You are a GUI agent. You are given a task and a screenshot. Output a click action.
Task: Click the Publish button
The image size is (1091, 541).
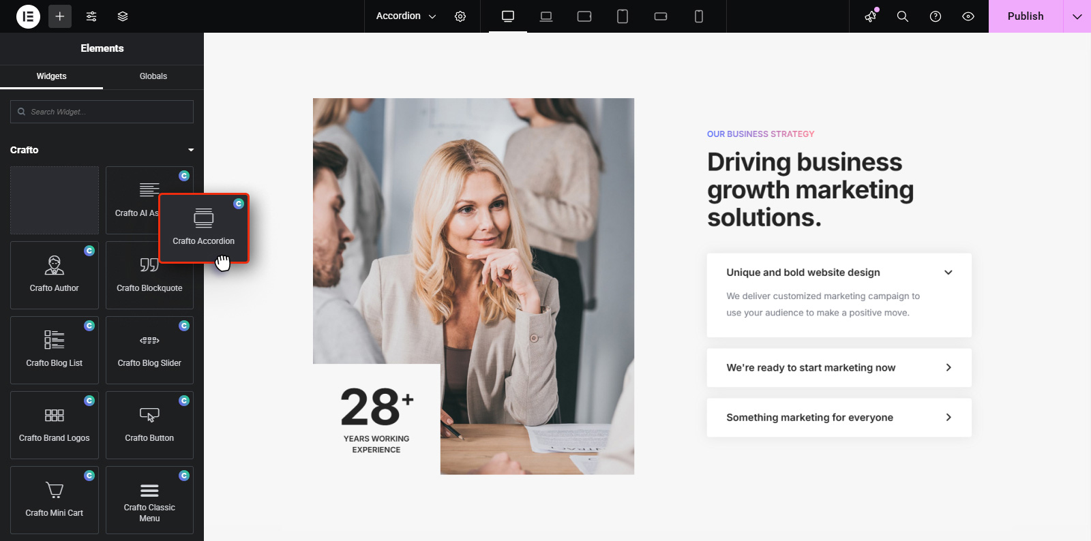pos(1026,16)
